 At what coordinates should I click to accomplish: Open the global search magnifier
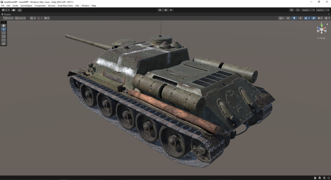coord(298,10)
